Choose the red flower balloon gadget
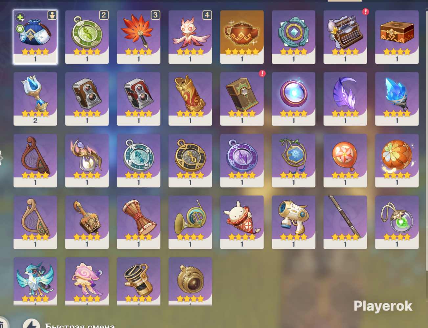The height and width of the screenshot is (328, 428). [x=345, y=160]
